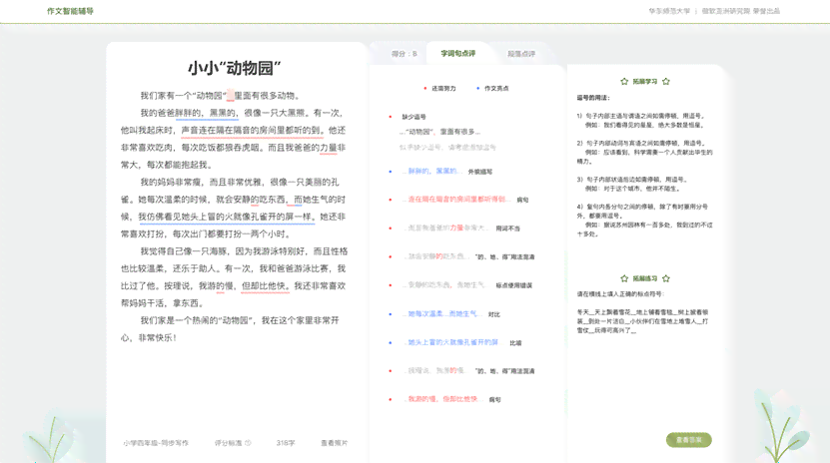The width and height of the screenshot is (830, 463).
Task: Click underlined phrase 胖胖的, 黑黑的 in essay
Action: (x=207, y=113)
